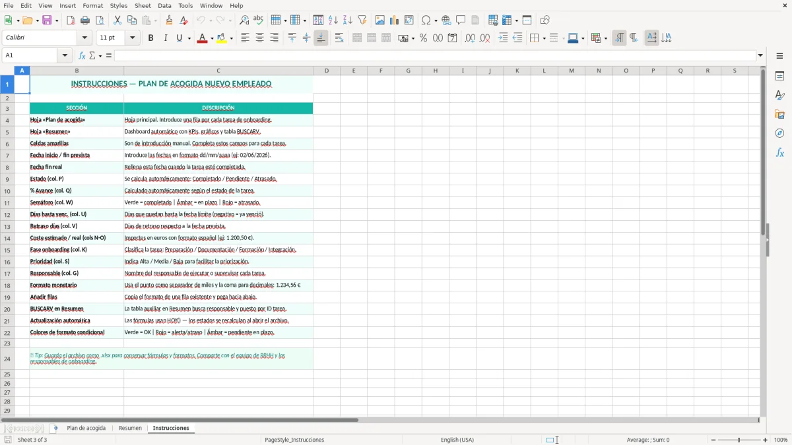Insert Pivot Table icon
This screenshot has width=792, height=445.
[409, 20]
